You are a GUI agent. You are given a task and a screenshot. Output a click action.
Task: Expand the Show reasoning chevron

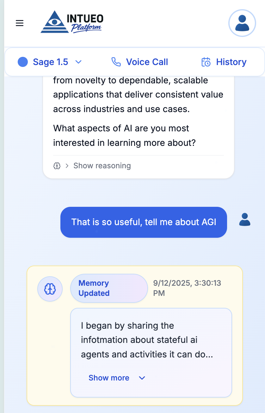click(x=66, y=165)
